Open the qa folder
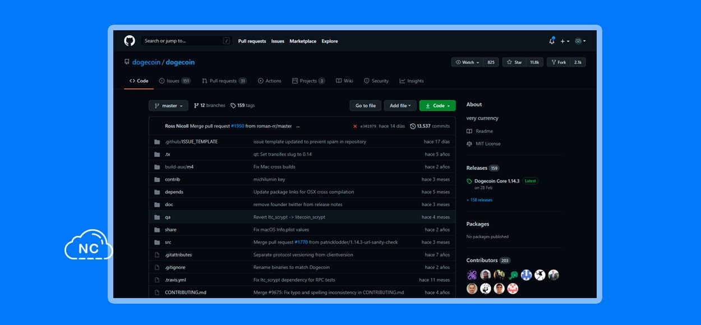Screen dimensions: 701x325 (x=168, y=217)
